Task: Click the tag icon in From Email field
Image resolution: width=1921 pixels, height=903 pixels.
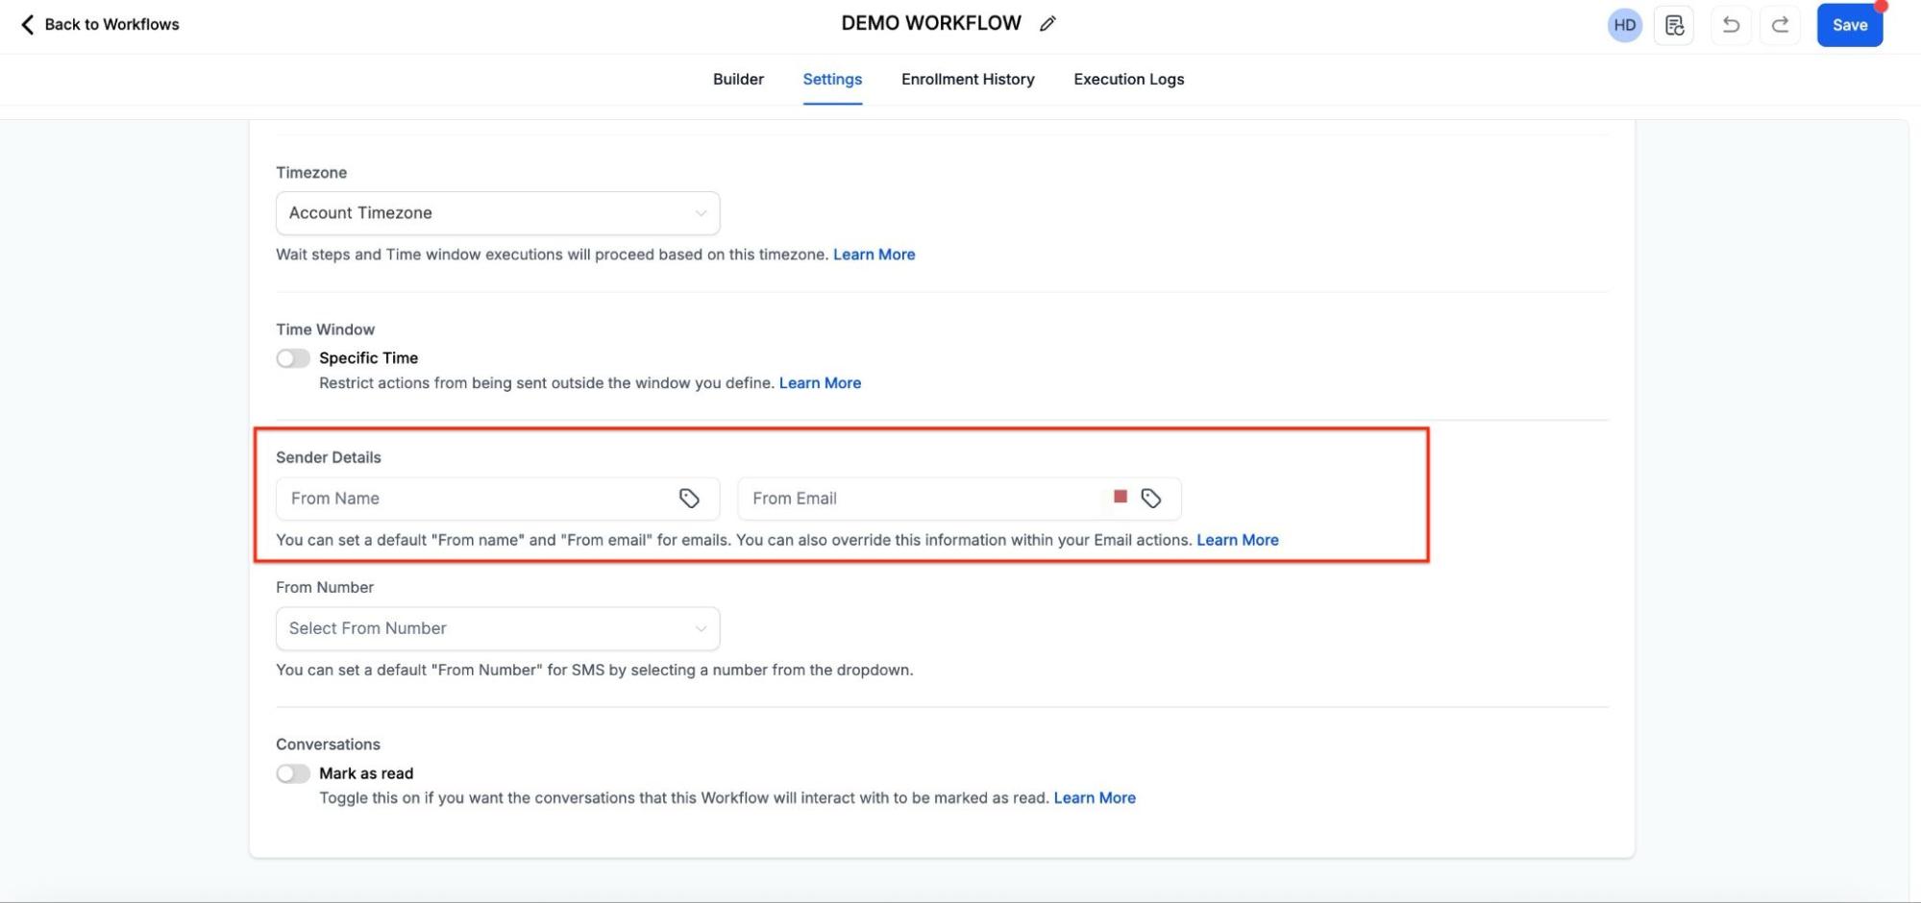Action: [x=1150, y=499]
